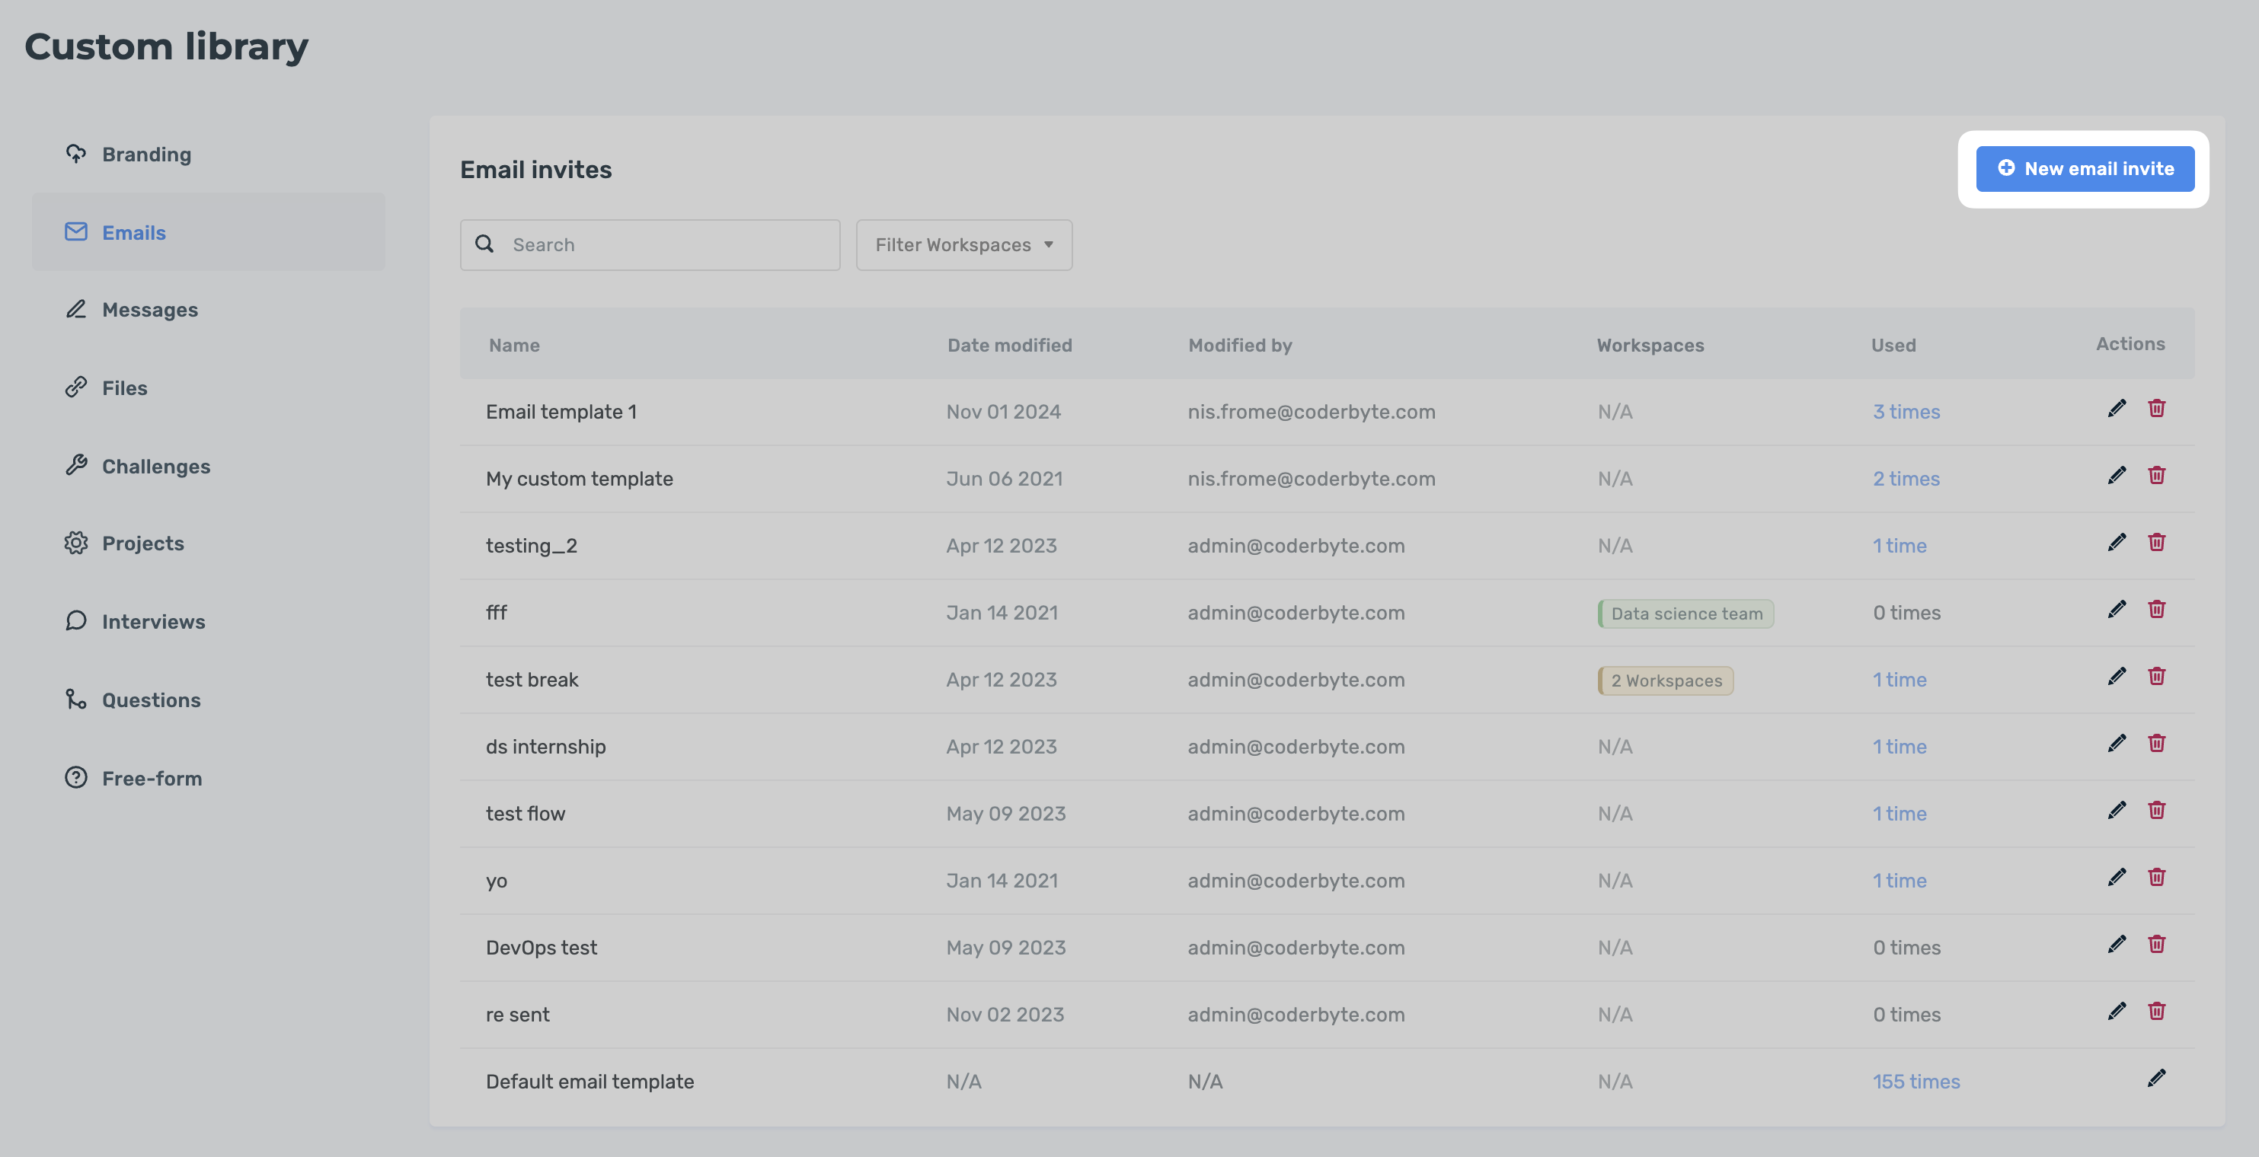Edit the test flow template

pos(2116,810)
